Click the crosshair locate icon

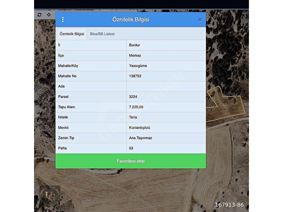pos(49,15)
